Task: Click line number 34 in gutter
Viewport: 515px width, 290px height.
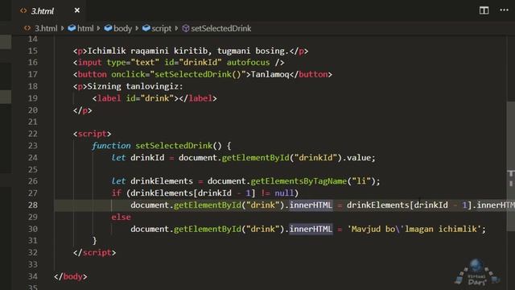Action: coord(32,276)
